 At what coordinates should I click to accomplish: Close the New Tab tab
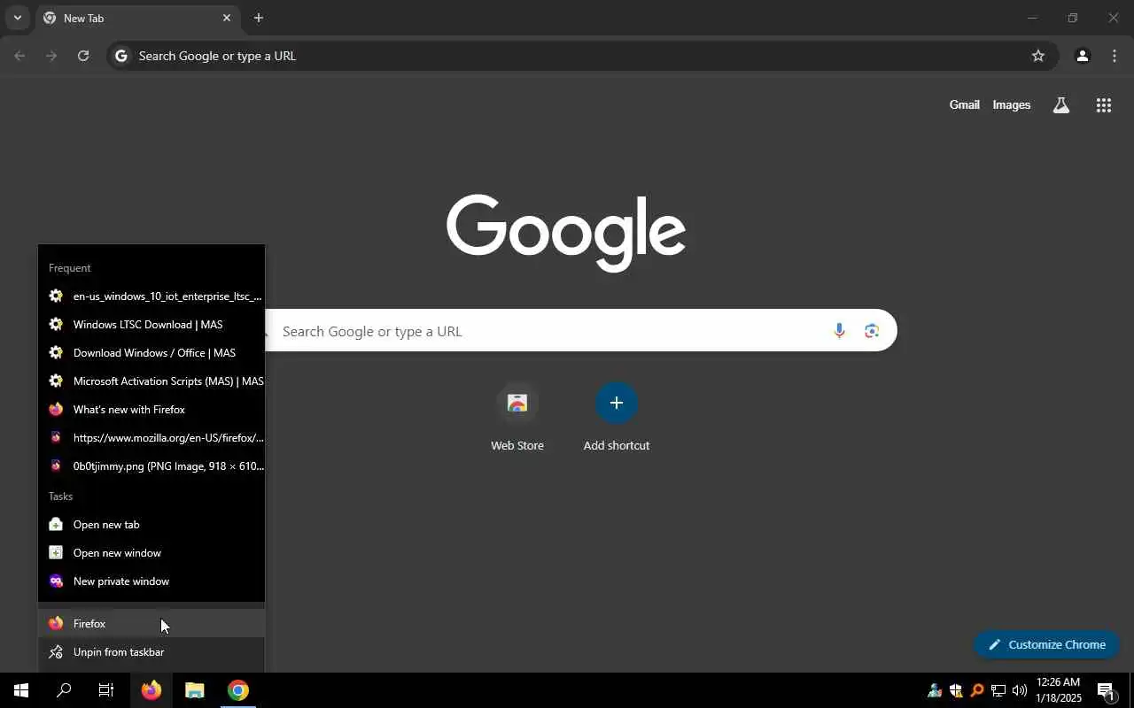(x=226, y=18)
